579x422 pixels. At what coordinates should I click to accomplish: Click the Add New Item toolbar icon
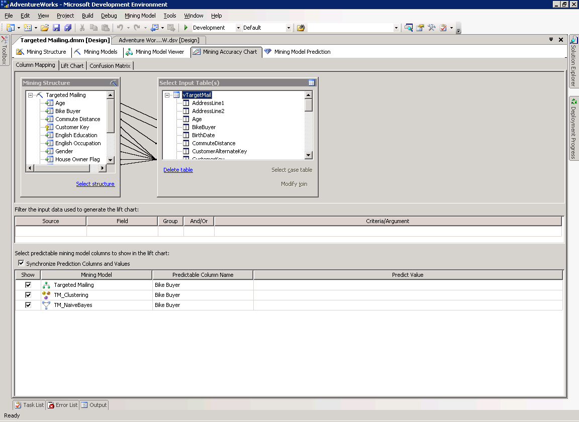pyautogui.click(x=27, y=28)
